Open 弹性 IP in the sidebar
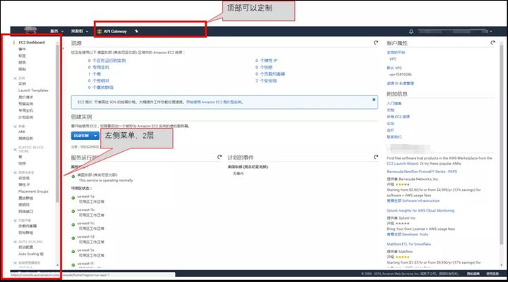Image resolution: width=508 pixels, height=282 pixels. (24, 185)
